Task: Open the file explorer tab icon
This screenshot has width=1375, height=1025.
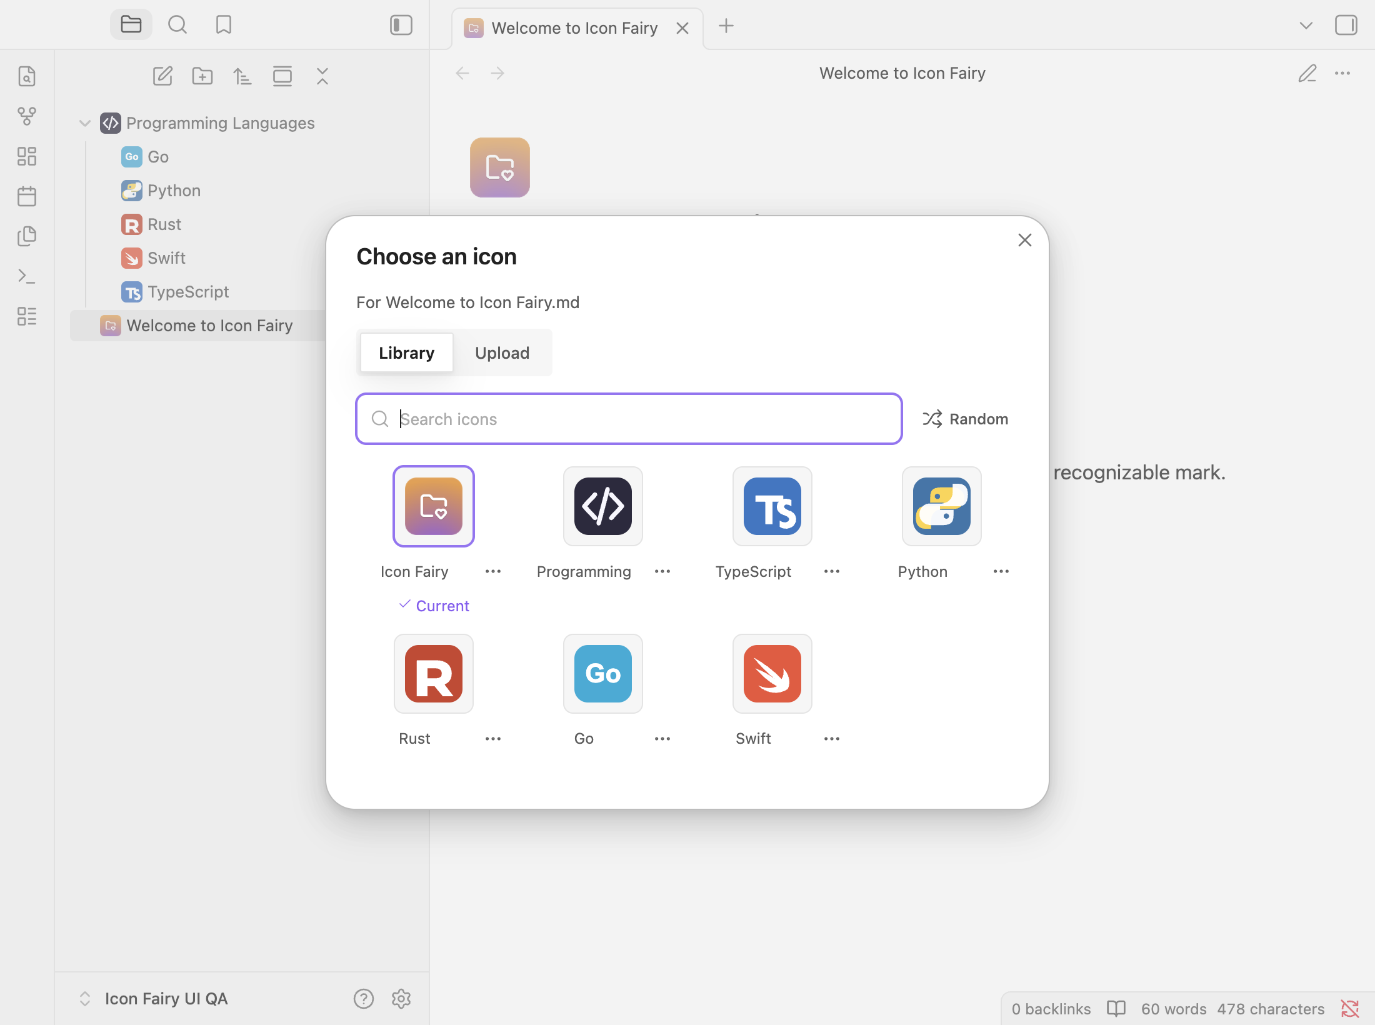Action: [x=131, y=25]
